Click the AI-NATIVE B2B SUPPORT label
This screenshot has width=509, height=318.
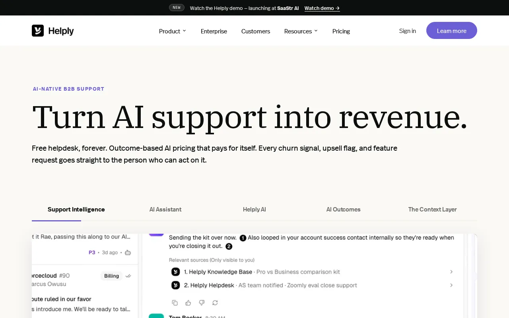[68, 89]
